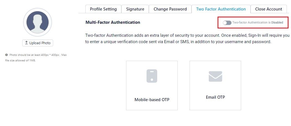Select the mobile phone icon for OTP
Image resolution: width=291 pixels, height=126 pixels.
[152, 76]
